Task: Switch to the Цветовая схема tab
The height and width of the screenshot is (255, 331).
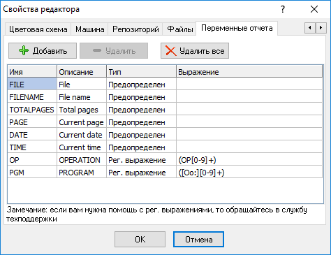Action: click(x=38, y=29)
